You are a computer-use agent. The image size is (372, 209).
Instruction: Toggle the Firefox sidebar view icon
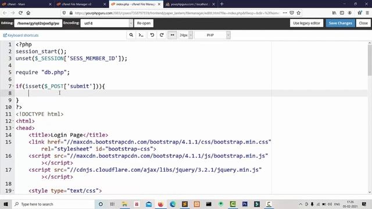[342, 13]
